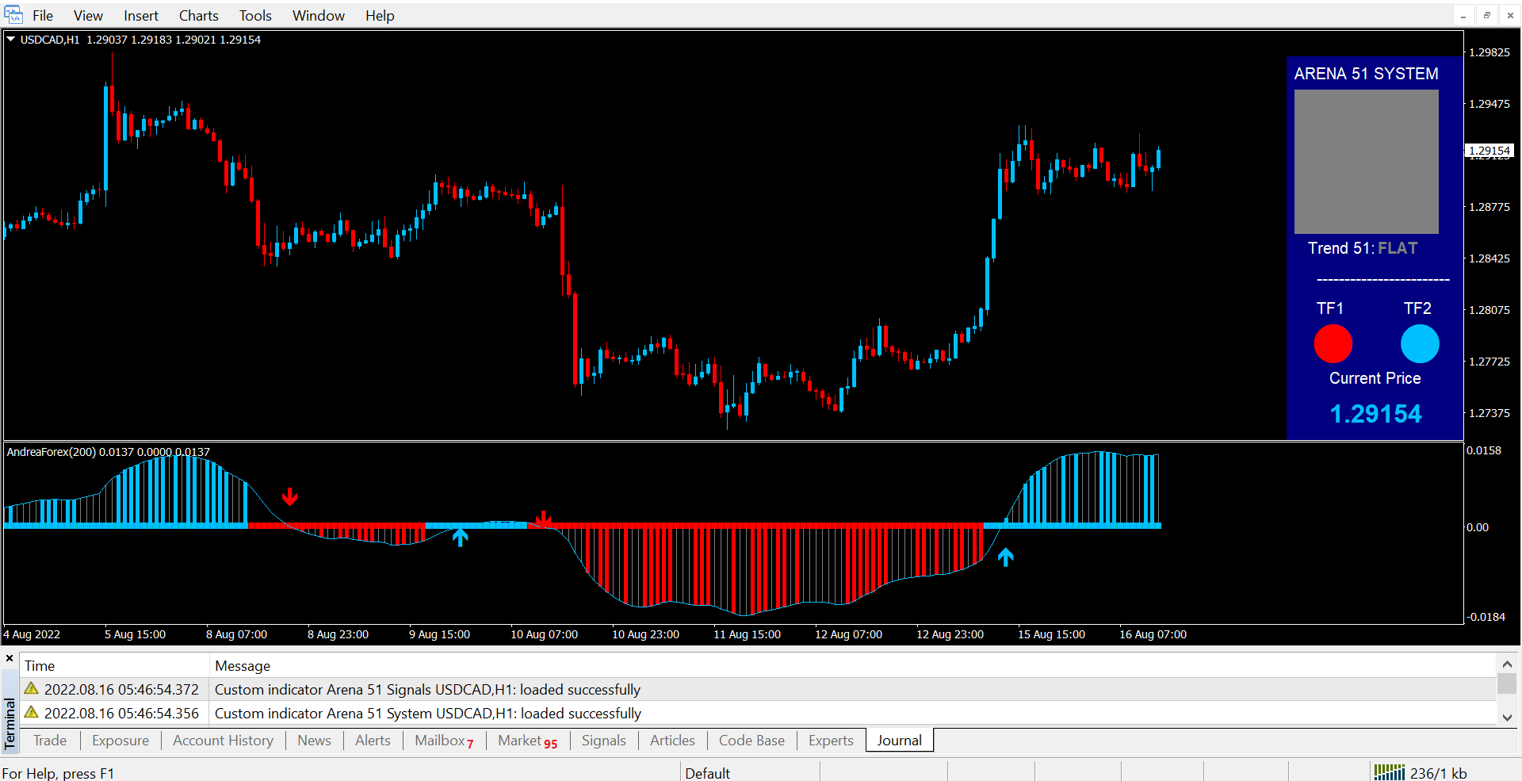Switch to the Experts tab
The height and width of the screenshot is (781, 1522).
tap(830, 741)
